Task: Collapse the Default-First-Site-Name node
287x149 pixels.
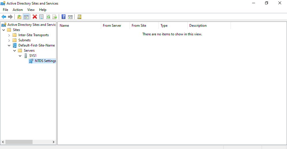Action: 9,45
